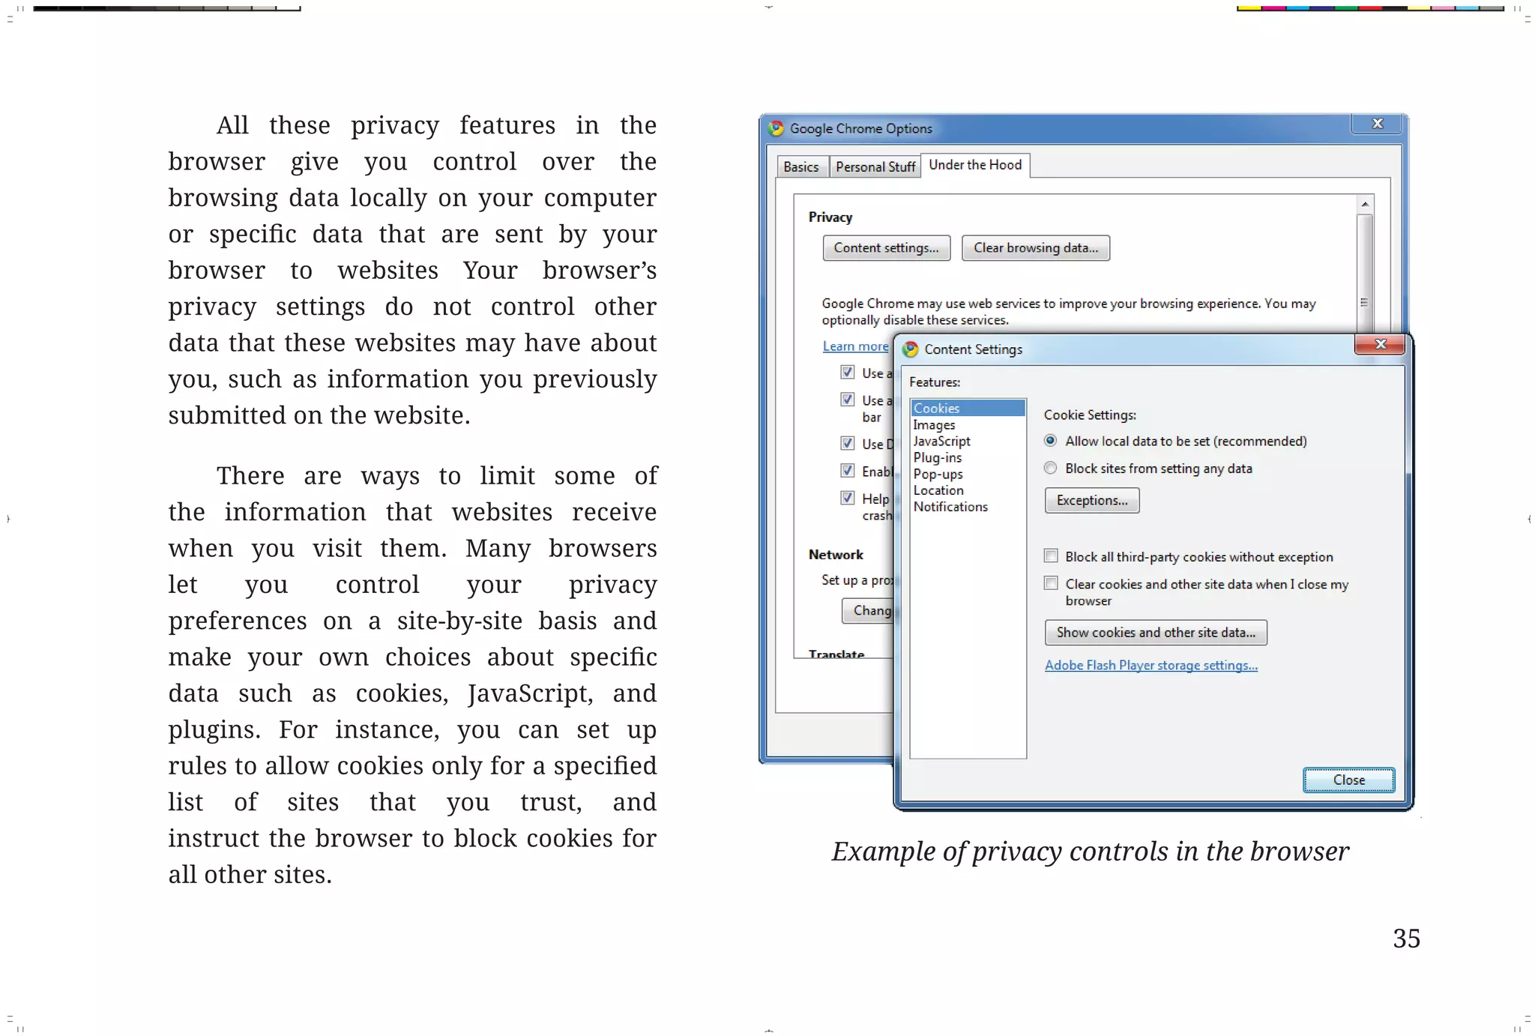Switch to the Basics tab
1535x1036 pixels.
[801, 166]
